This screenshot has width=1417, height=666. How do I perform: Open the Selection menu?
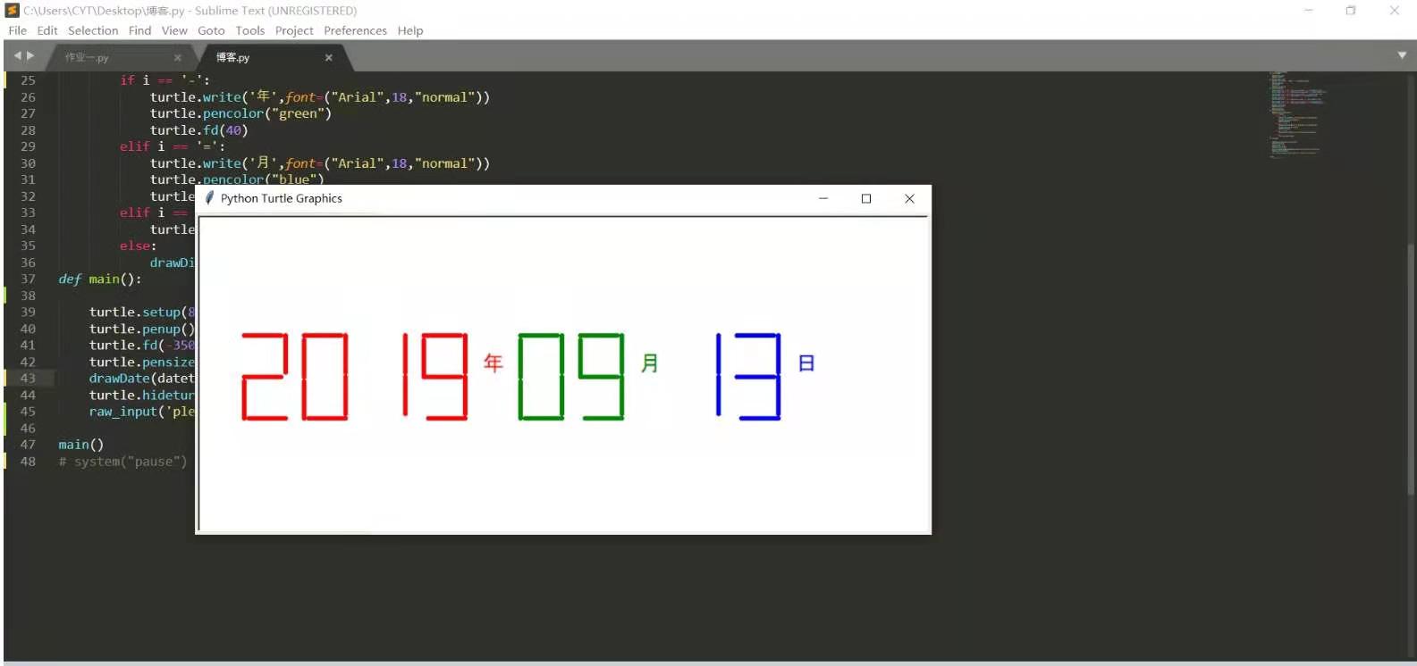coord(93,30)
